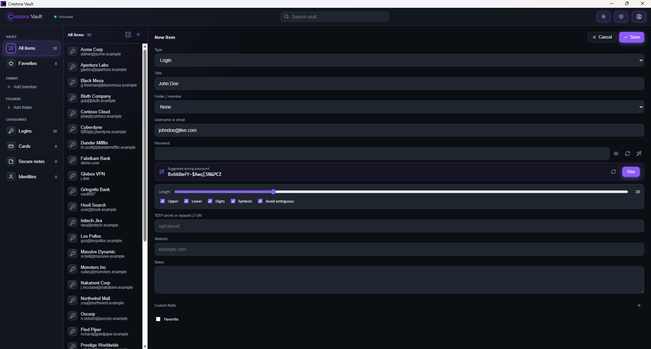The height and width of the screenshot is (349, 651).
Task: Open the password generator wand icon
Action: pyautogui.click(x=639, y=154)
